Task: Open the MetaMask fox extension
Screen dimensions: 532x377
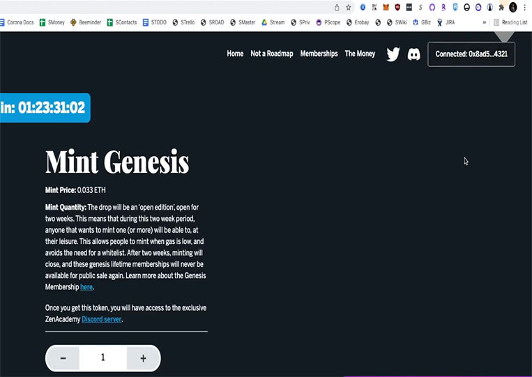Action: tap(386, 7)
